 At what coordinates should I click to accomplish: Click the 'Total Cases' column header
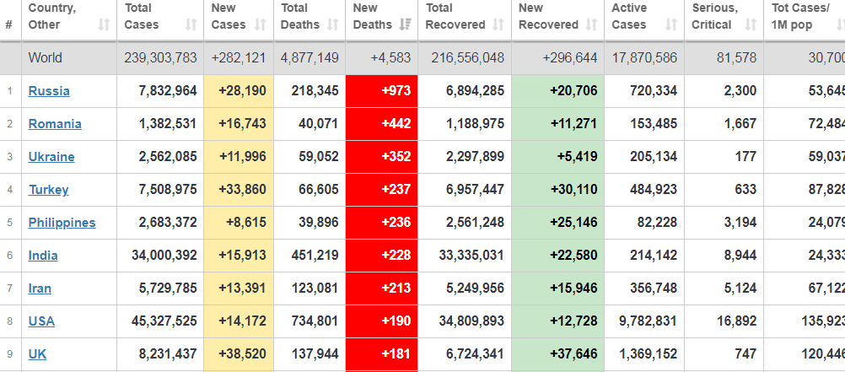pos(160,20)
